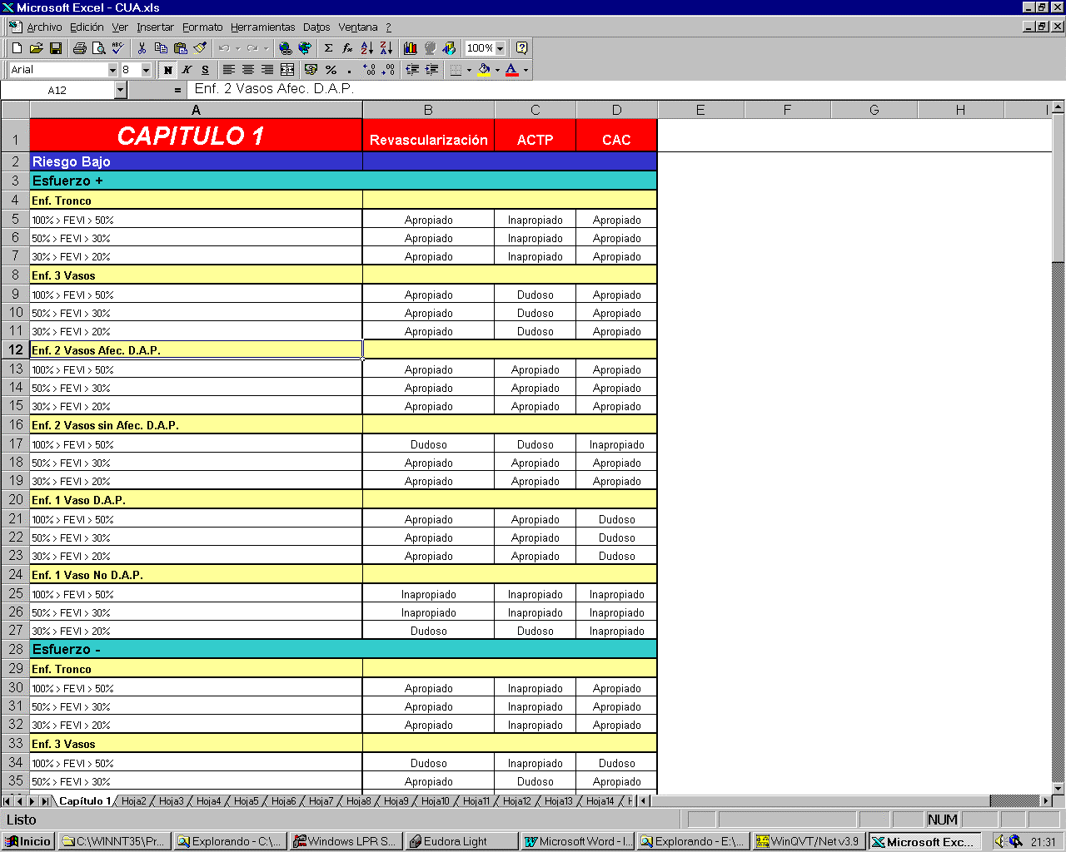Sort ascending with the A-Z icon
The width and height of the screenshot is (1066, 852).
point(366,48)
